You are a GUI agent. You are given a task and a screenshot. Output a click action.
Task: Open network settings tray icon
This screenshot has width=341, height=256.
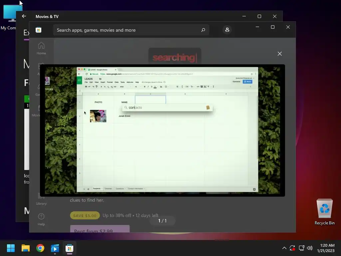[x=301, y=248]
